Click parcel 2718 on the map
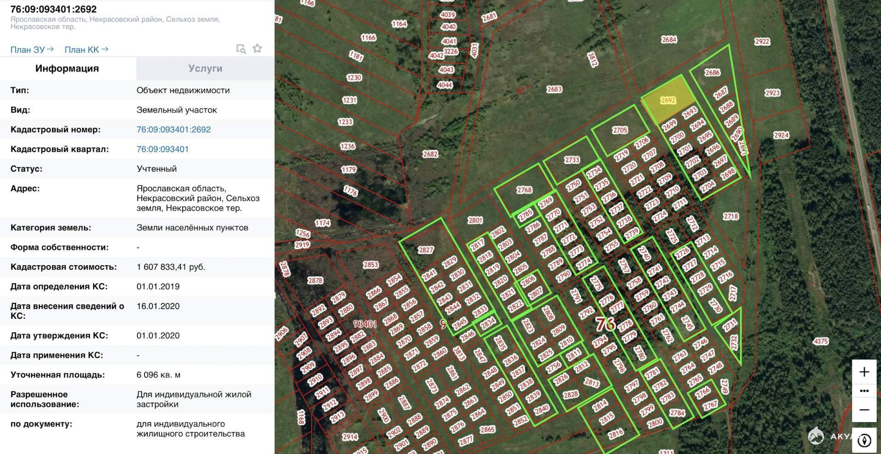The width and height of the screenshot is (881, 454). tap(730, 216)
